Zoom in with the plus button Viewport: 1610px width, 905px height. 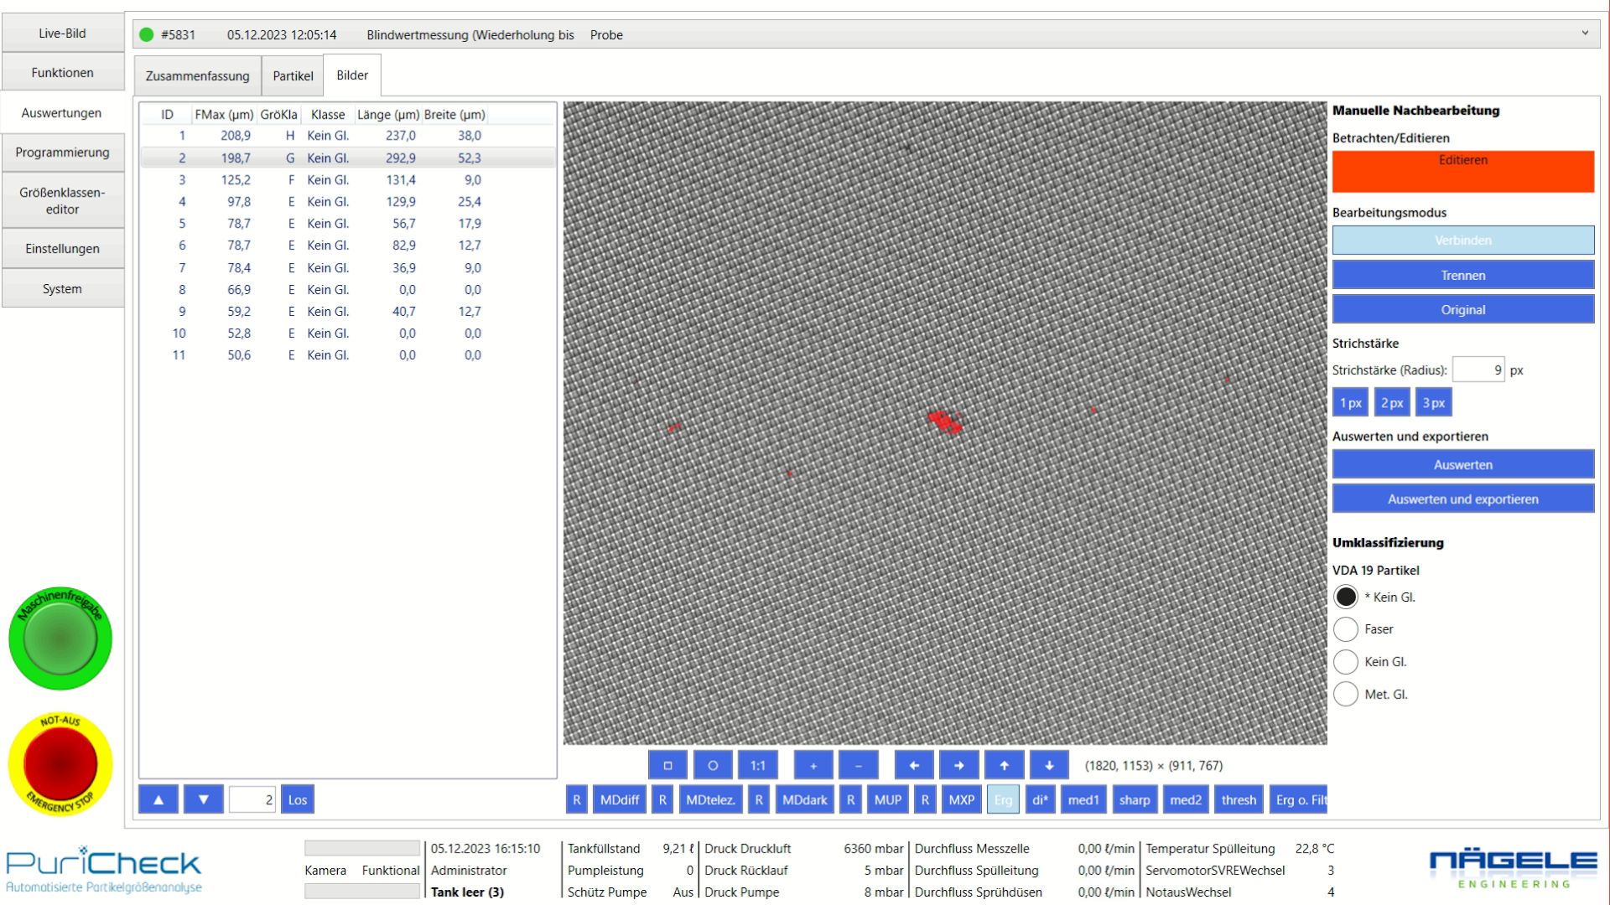click(x=813, y=765)
